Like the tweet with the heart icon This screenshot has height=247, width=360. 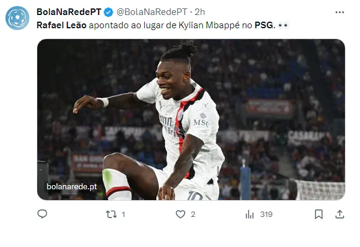pos(180,214)
